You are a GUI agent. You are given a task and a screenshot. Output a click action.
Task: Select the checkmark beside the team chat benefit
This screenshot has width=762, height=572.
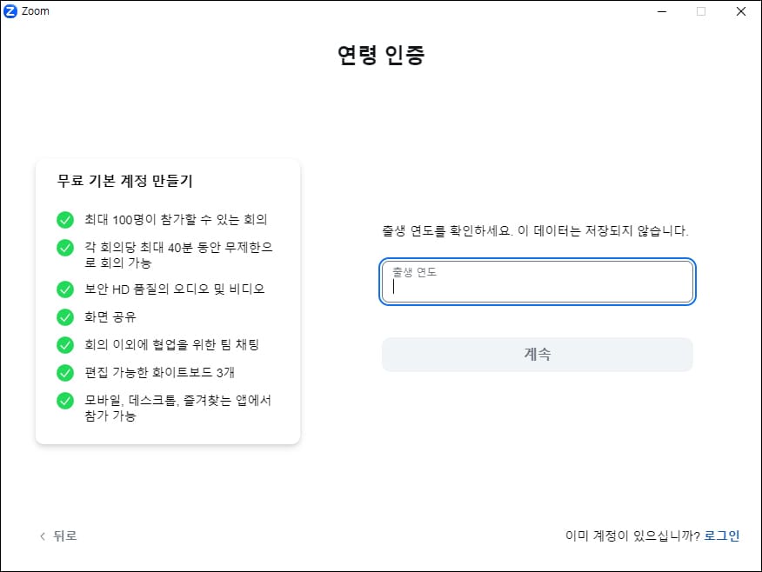(65, 344)
